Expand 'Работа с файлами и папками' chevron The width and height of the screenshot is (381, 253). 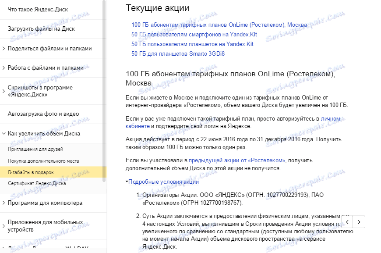[4, 68]
